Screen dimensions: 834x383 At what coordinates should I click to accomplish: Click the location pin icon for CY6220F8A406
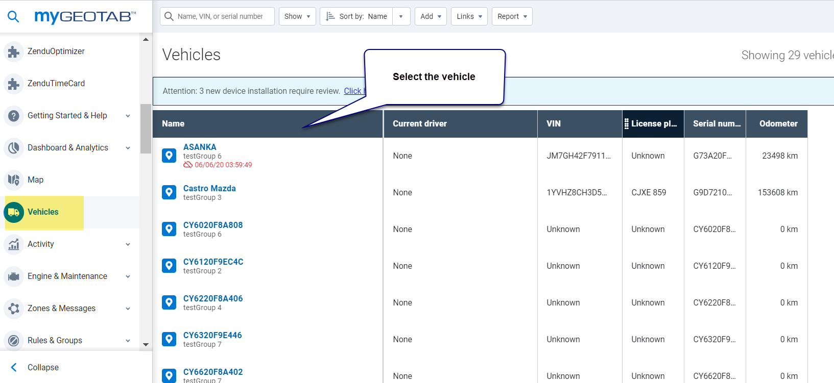coord(169,302)
